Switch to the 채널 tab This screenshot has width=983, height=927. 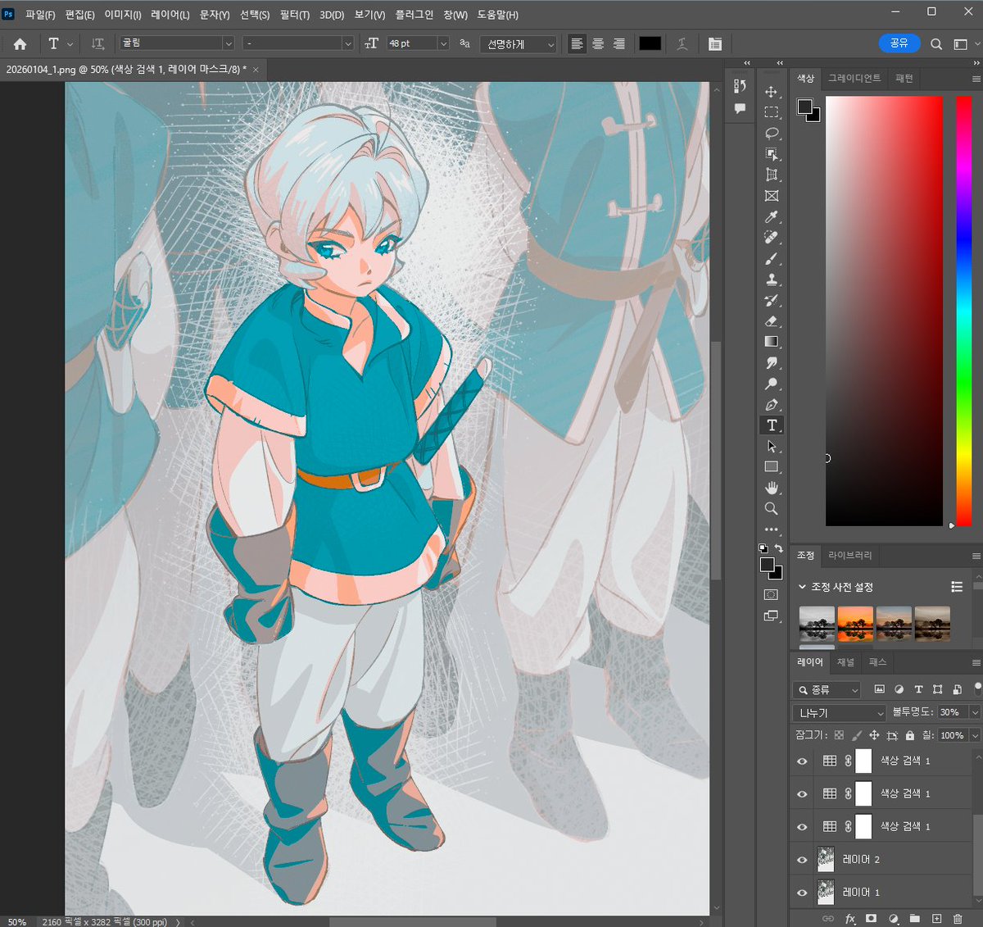click(845, 662)
